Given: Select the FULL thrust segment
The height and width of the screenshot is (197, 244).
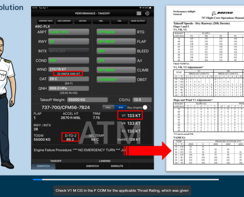Looking at the screenshot, I should (x=108, y=107).
